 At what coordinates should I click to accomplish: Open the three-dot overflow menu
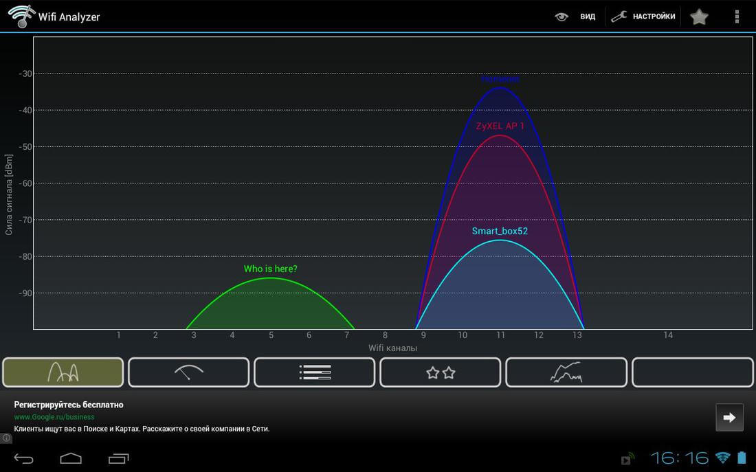737,17
